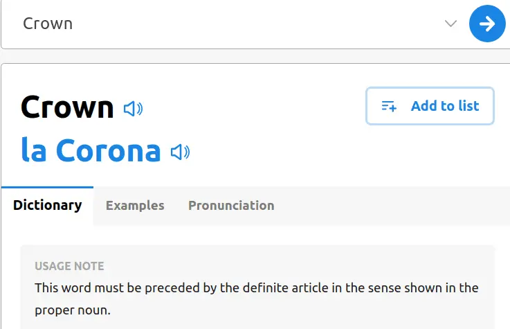Click the Crown headword heading

point(67,107)
